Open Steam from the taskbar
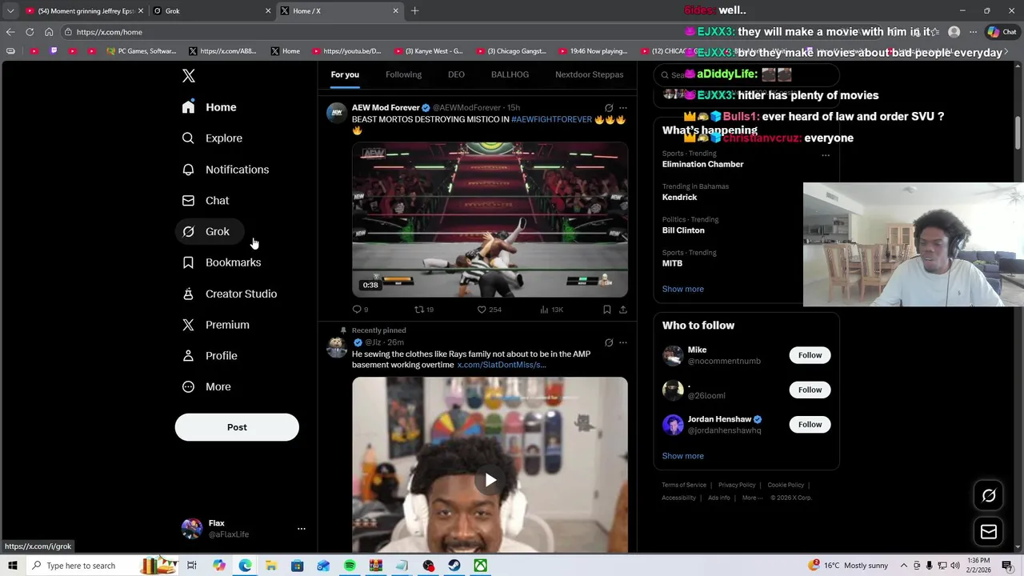This screenshot has height=576, width=1024. point(454,566)
